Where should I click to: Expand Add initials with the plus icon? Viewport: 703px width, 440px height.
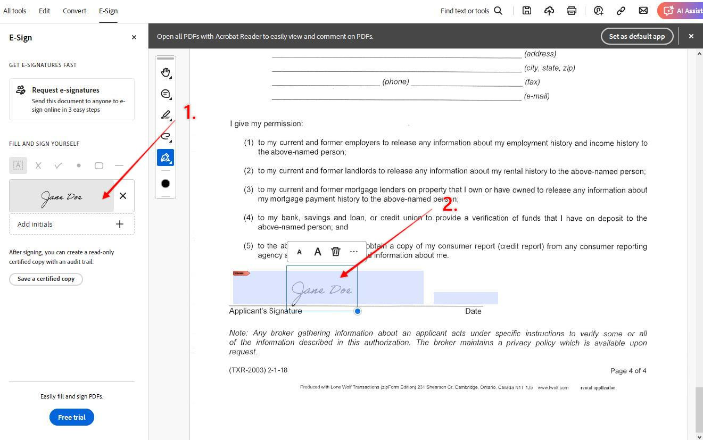[120, 224]
